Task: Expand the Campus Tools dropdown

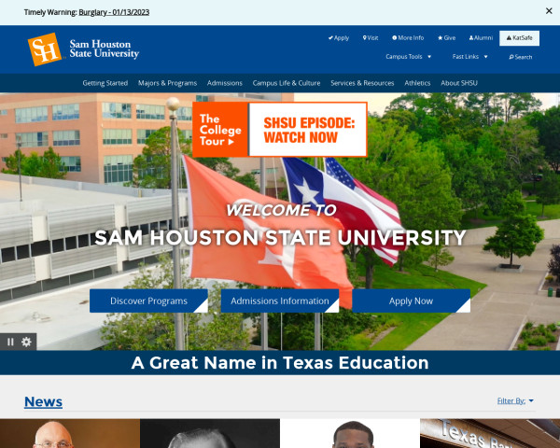Action: point(409,56)
